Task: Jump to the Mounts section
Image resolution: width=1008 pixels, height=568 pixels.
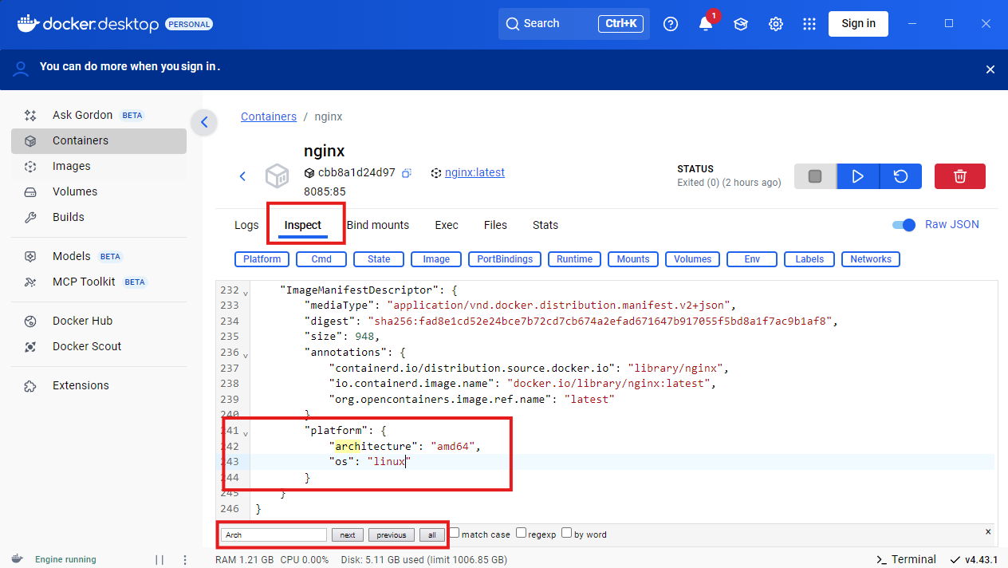Action: point(633,259)
